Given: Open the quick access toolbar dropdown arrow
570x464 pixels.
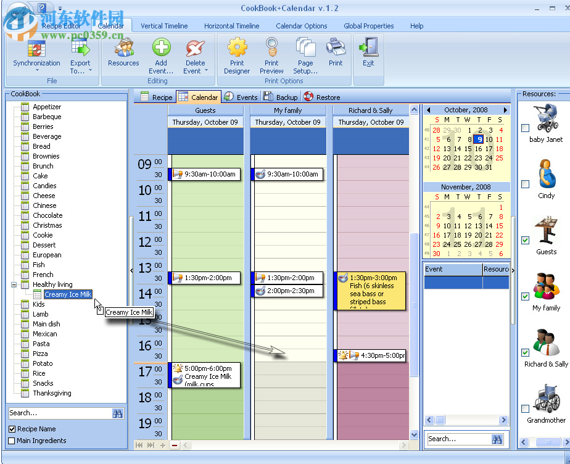Looking at the screenshot, I should (x=60, y=7).
